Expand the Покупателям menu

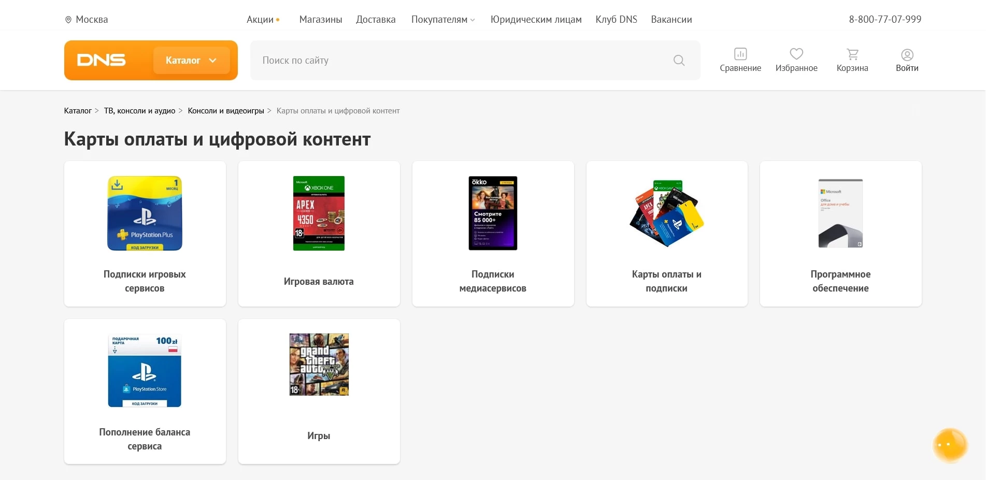tap(442, 20)
